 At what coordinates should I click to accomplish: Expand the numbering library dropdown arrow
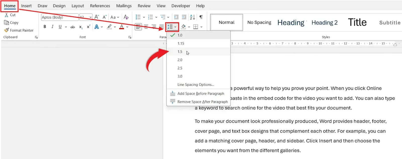(156, 17)
